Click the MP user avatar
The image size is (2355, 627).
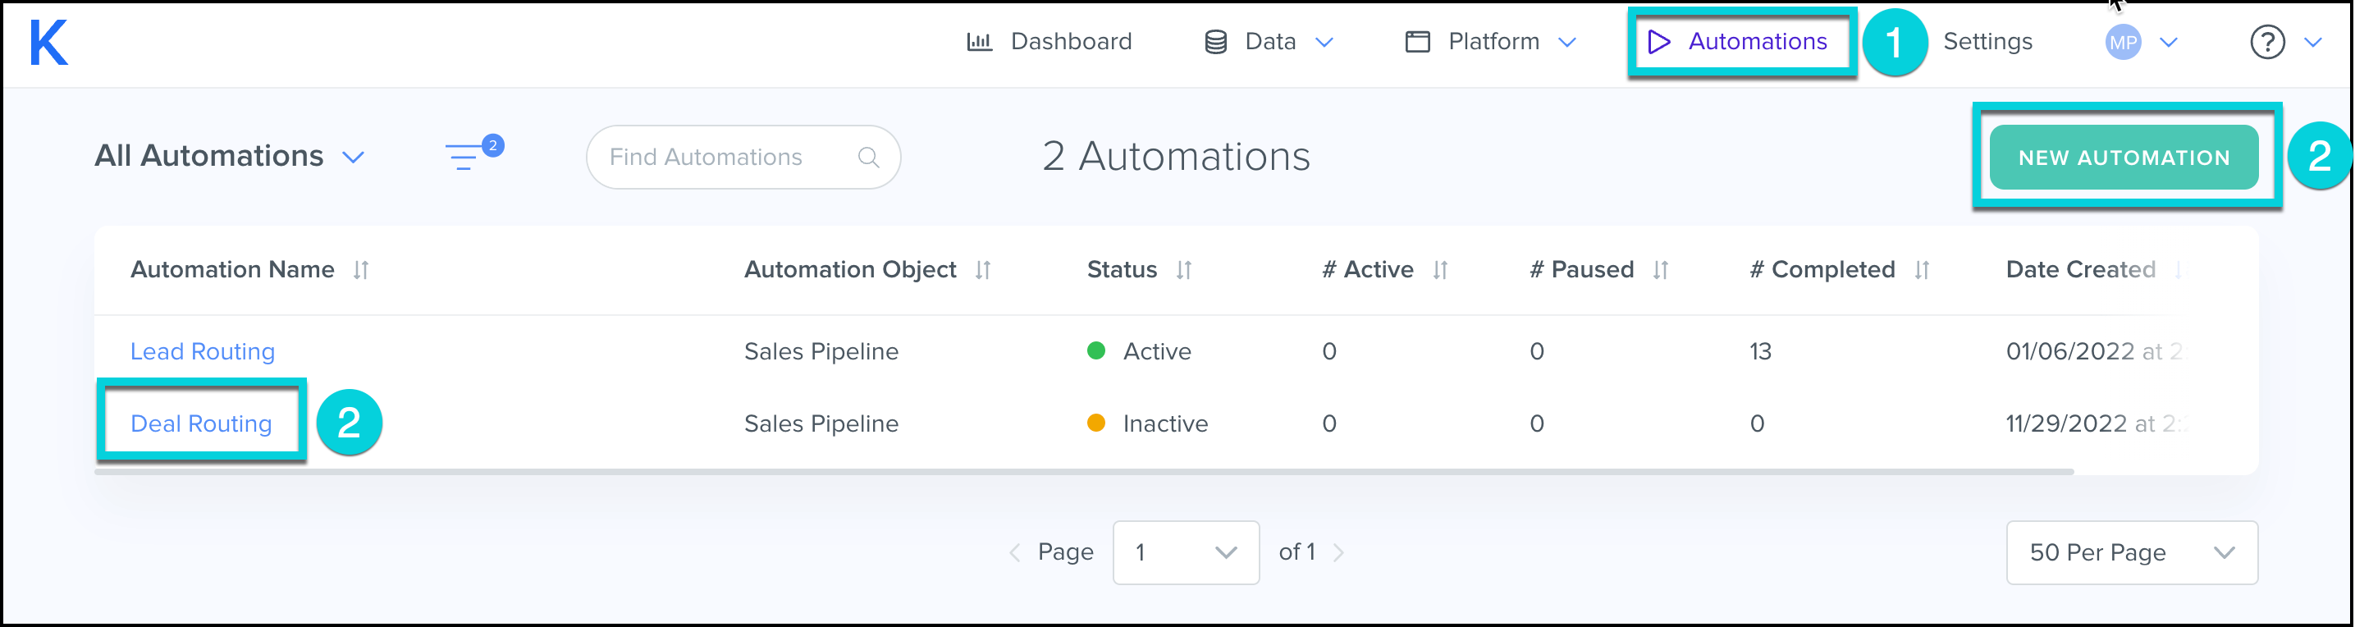click(x=2122, y=42)
